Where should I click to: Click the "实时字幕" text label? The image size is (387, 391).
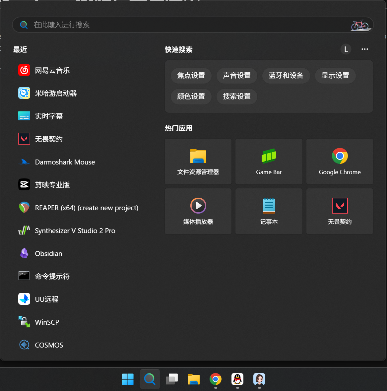point(49,116)
